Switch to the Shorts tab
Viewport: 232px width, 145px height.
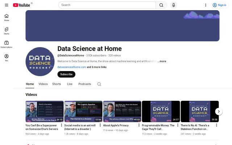pyautogui.click(x=57, y=84)
